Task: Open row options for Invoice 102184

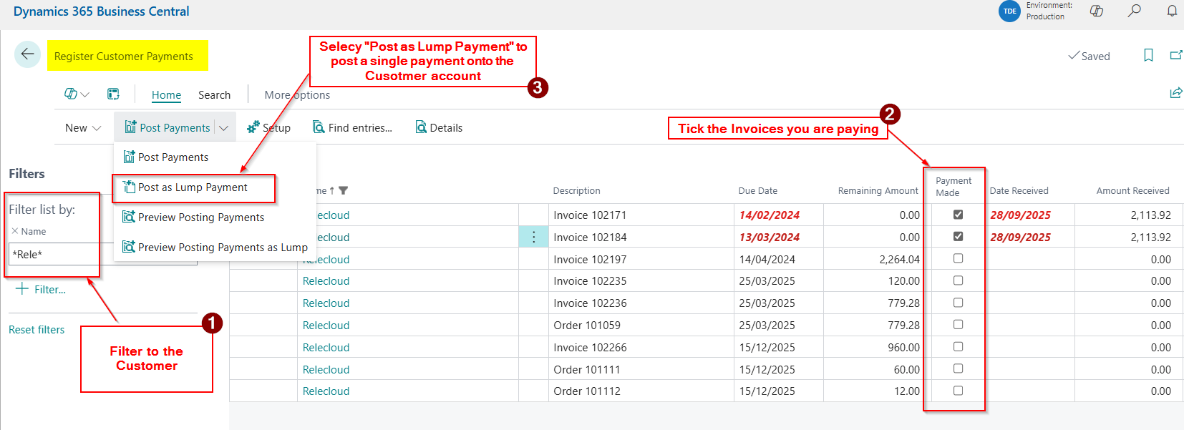Action: 533,237
